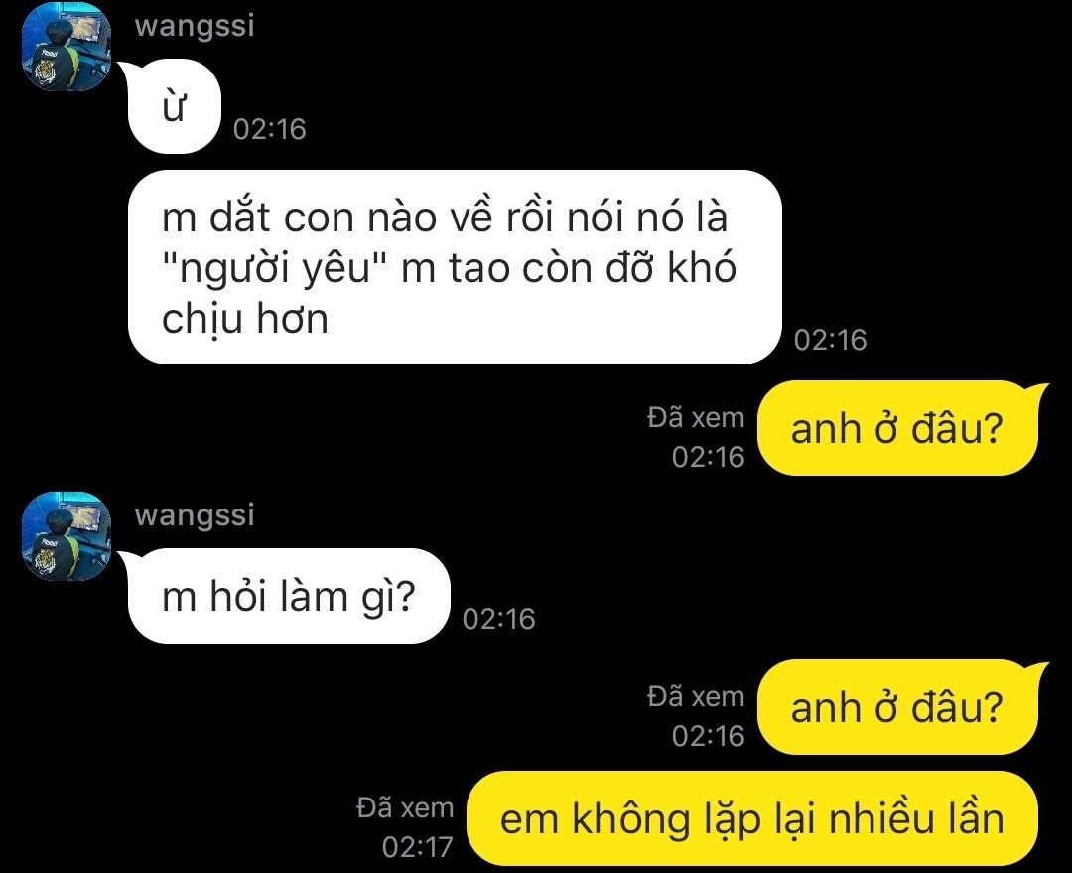This screenshot has width=1072, height=873.
Task: Open wangssi's profile name above the 'ừ' bubble
Action: 195,26
